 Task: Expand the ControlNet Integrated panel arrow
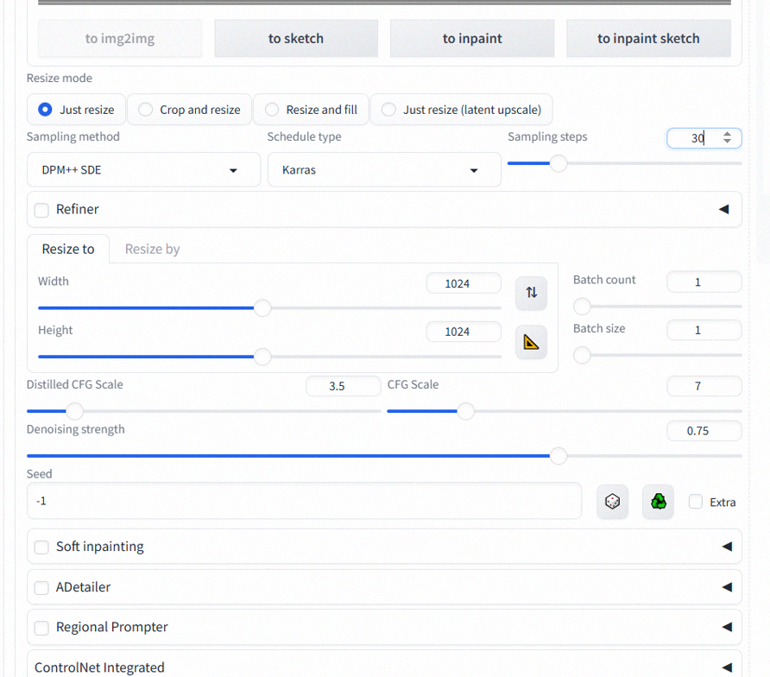tap(728, 668)
